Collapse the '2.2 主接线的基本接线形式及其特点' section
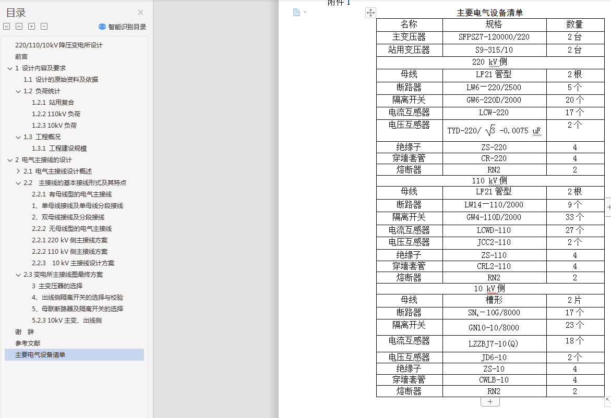611x418 pixels. coord(18,183)
